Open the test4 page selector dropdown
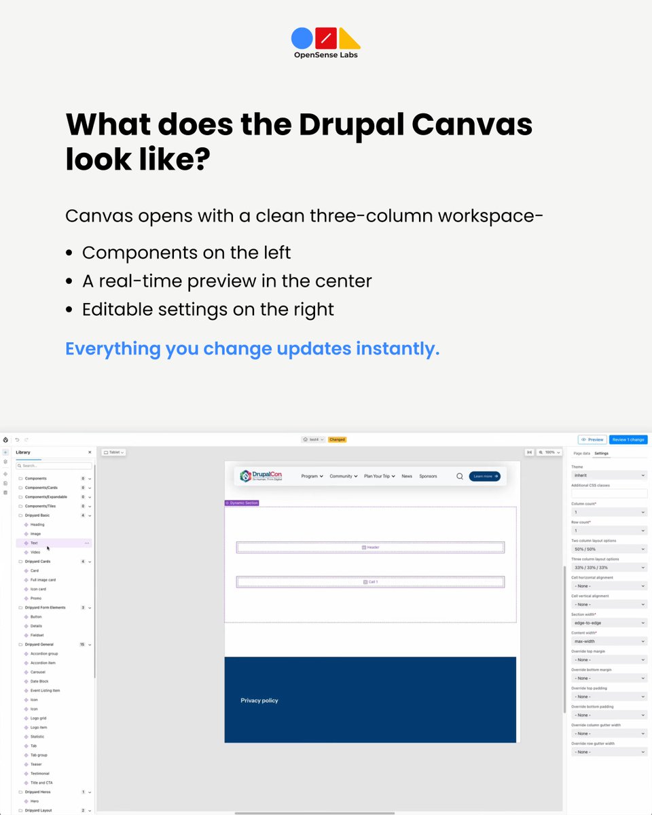Viewport: 652px width, 815px height. [x=314, y=439]
